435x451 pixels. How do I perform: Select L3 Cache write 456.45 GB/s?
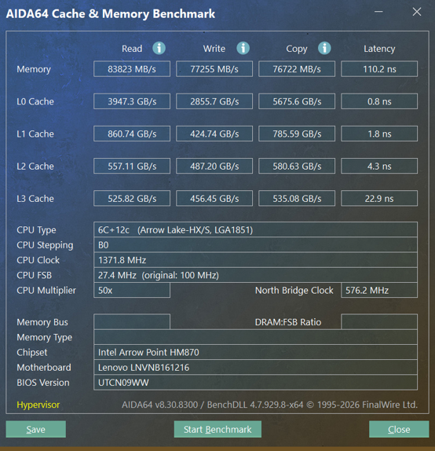tap(214, 198)
